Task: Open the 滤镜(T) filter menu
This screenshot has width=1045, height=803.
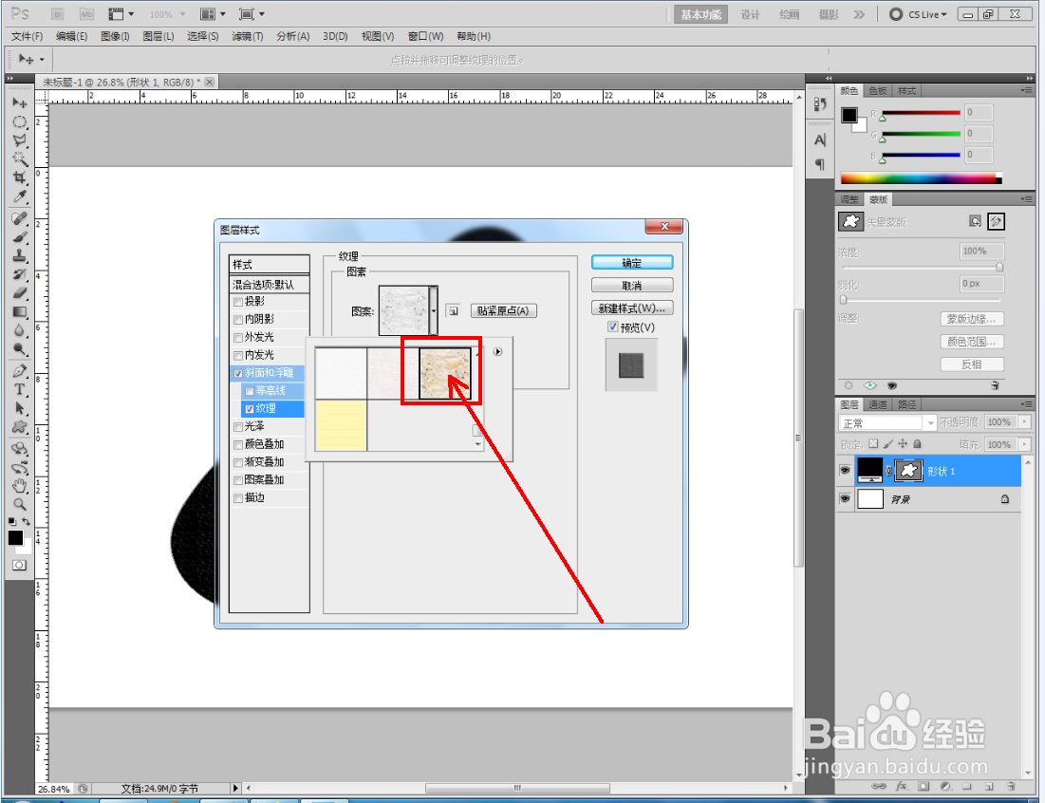Action: tap(248, 36)
